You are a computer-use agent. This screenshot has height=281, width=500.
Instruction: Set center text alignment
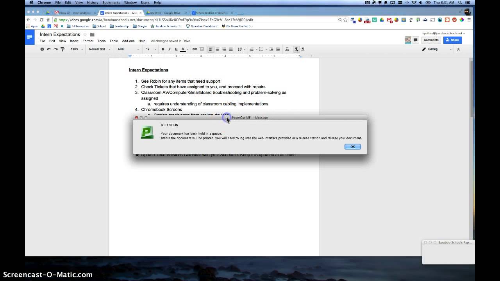tap(217, 49)
